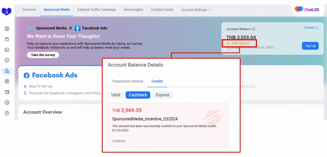Screen dimensions: 327x157
Task: Click the Facebook logo next to Facebook Ads in the banner
Action: (x=77, y=28)
